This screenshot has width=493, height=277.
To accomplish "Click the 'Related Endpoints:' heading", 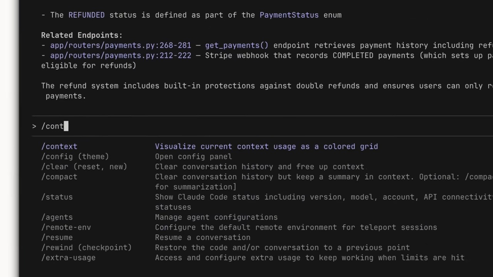I will coord(82,35).
